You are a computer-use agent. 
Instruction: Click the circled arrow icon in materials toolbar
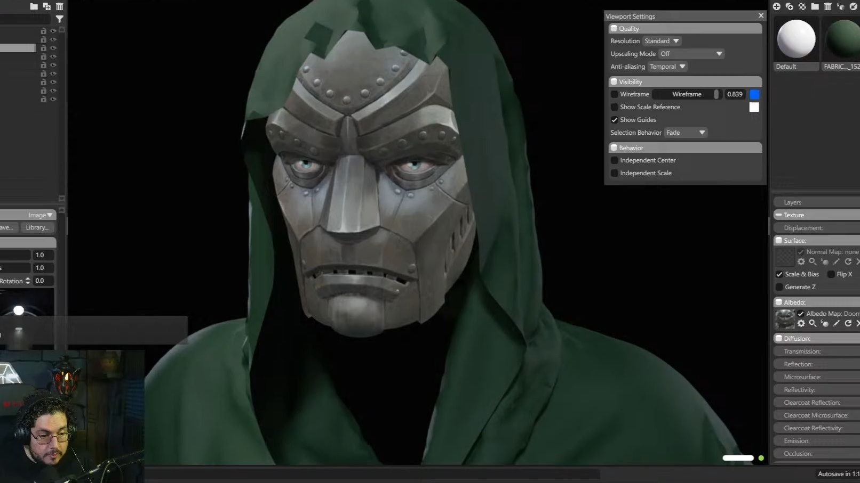(x=854, y=6)
